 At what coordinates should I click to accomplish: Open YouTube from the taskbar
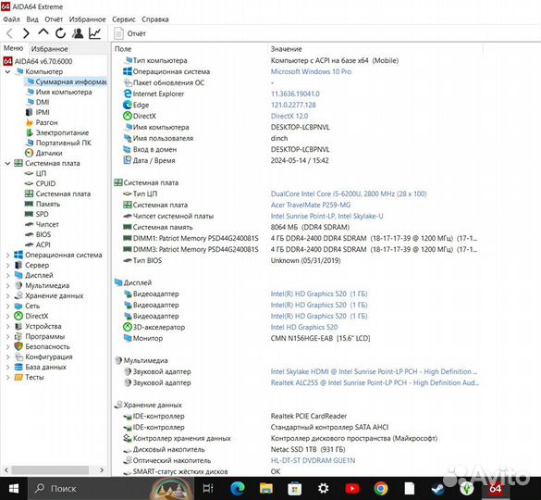[352, 489]
